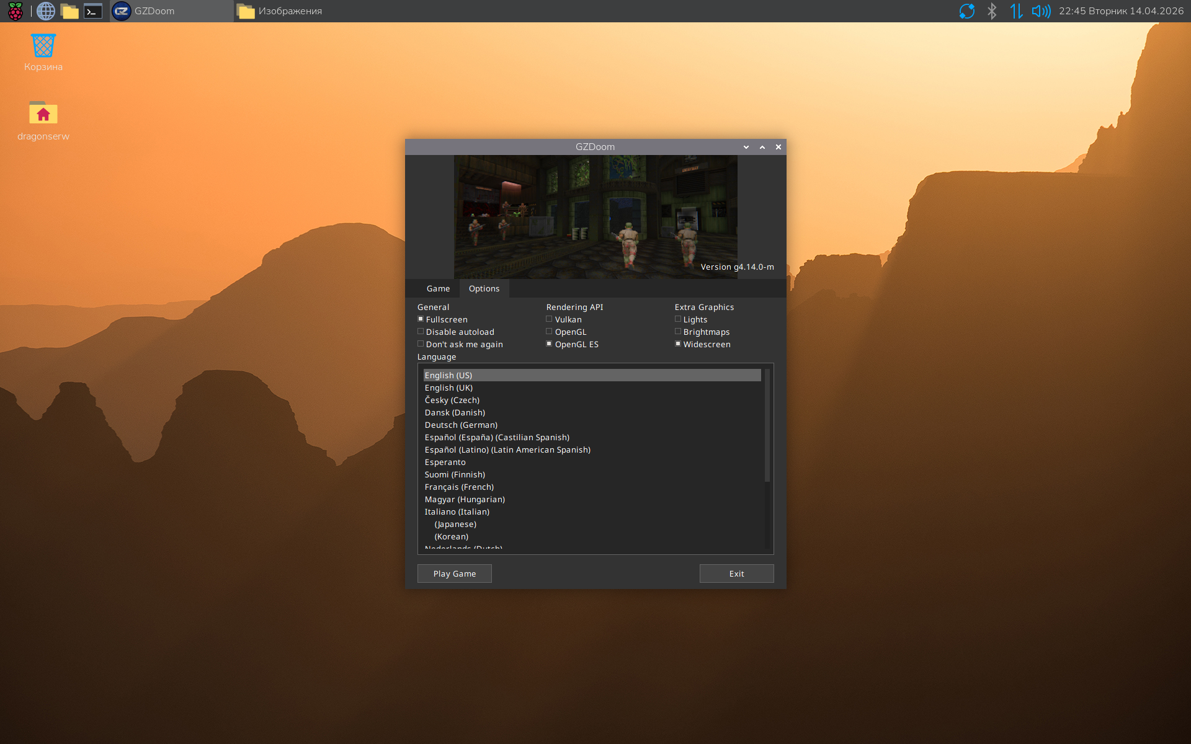Launch the web browser globe icon
Image resolution: width=1191 pixels, height=744 pixels.
(x=46, y=11)
